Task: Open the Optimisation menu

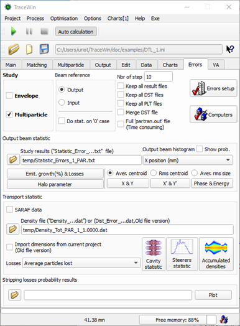Action: pyautogui.click(x=64, y=18)
